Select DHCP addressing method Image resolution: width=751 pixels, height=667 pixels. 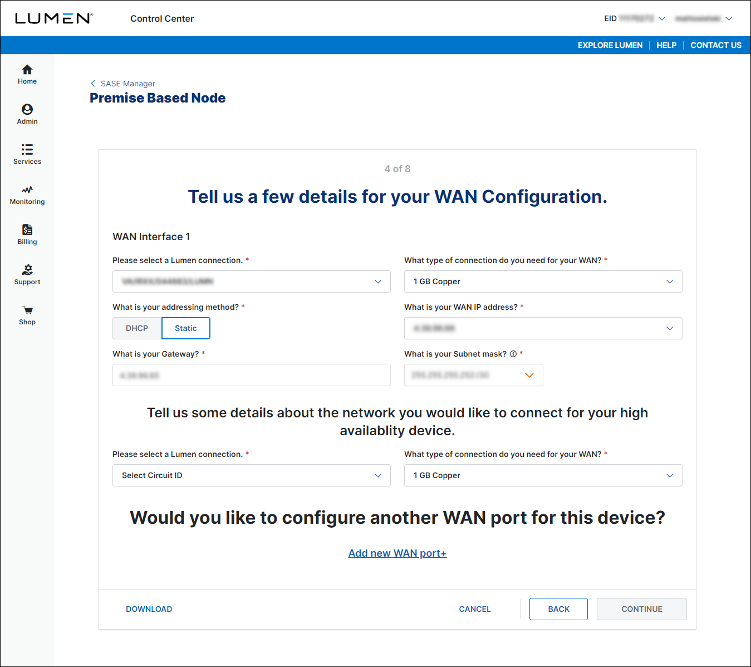coord(137,328)
